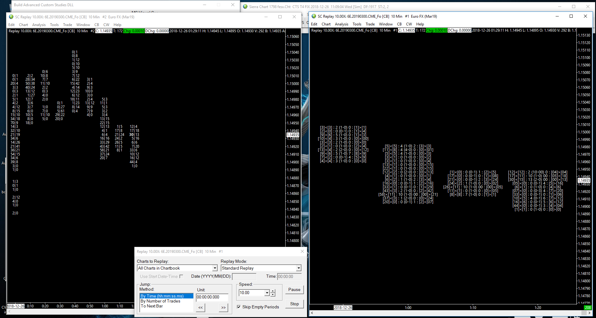This screenshot has width=596, height=318.
Task: Click the jump Unit input field
Action: [212, 297]
